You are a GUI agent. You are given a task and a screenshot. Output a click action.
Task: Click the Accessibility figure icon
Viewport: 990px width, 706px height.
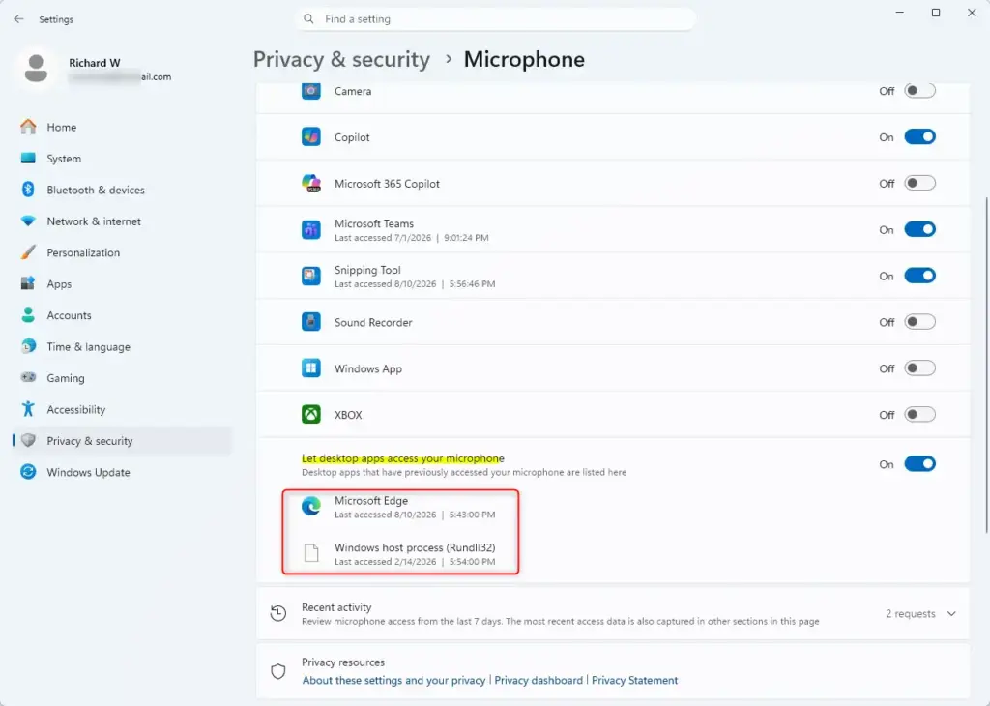coord(28,409)
